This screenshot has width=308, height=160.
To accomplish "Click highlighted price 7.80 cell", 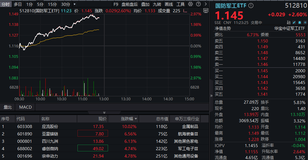I will click(x=93, y=133).
